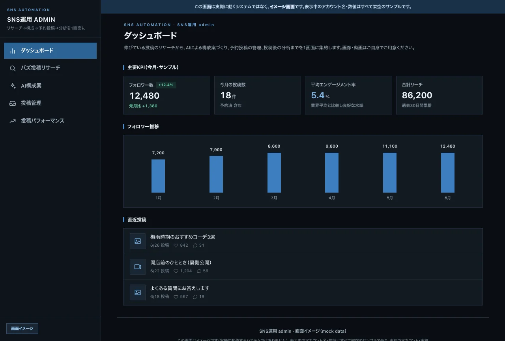
Task: Click the +12.4% growth badge
Action: pyautogui.click(x=166, y=85)
